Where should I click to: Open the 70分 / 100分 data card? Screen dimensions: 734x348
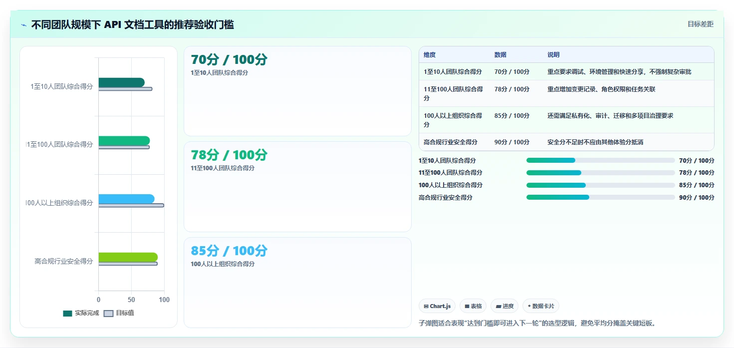[297, 91]
